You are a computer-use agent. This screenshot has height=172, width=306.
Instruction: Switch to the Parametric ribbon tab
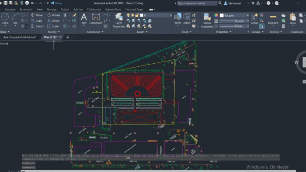pos(26,9)
